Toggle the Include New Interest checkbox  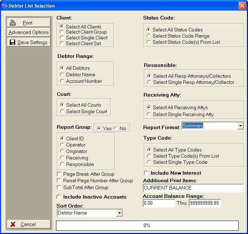coord(146,173)
